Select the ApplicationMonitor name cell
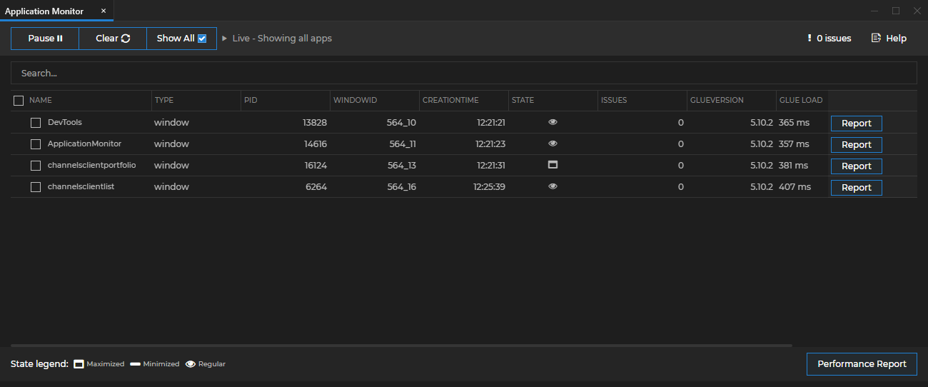Screen dimensions: 928x387 coord(84,144)
